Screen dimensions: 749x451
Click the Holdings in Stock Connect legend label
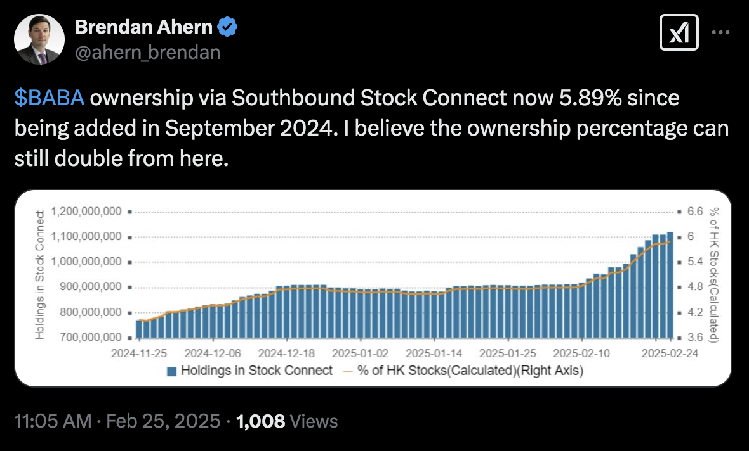(x=256, y=371)
